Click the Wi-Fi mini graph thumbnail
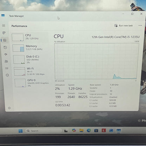The width and height of the screenshot is (146, 146). (20, 71)
